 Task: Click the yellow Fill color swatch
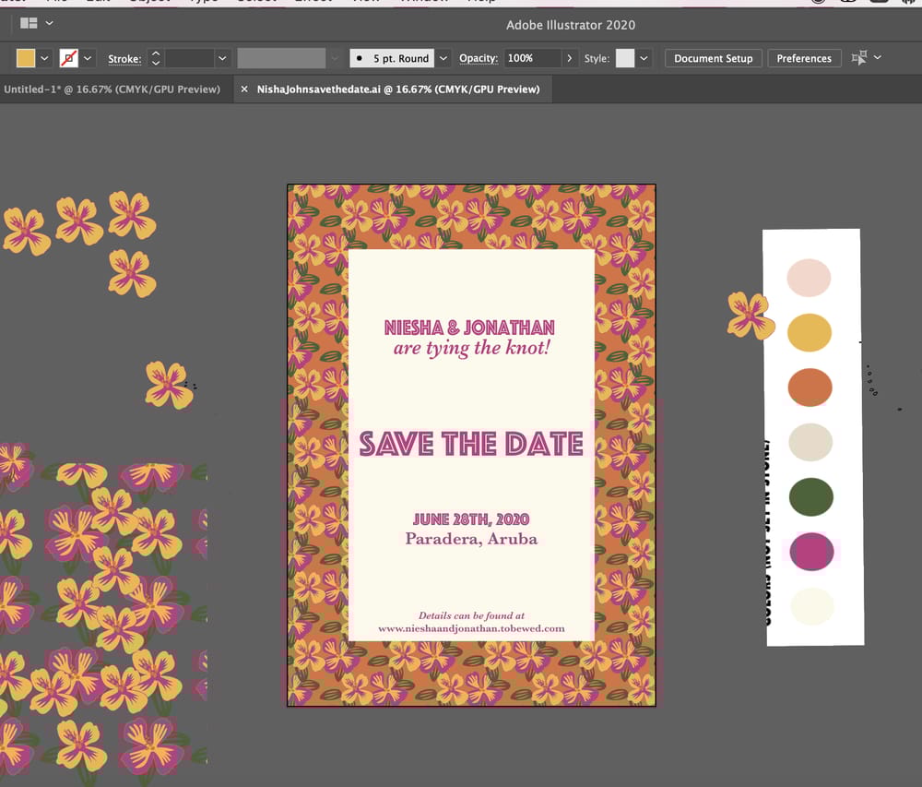26,58
